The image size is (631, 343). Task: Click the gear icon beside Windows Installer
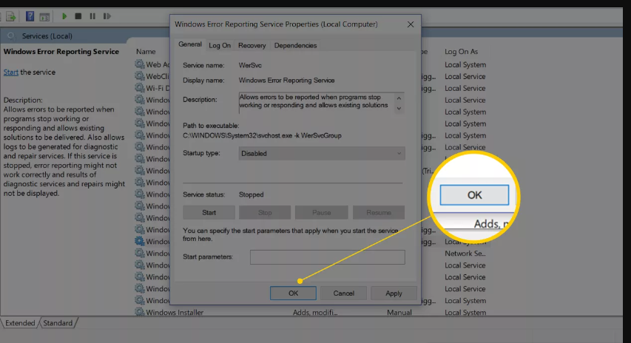click(x=140, y=312)
